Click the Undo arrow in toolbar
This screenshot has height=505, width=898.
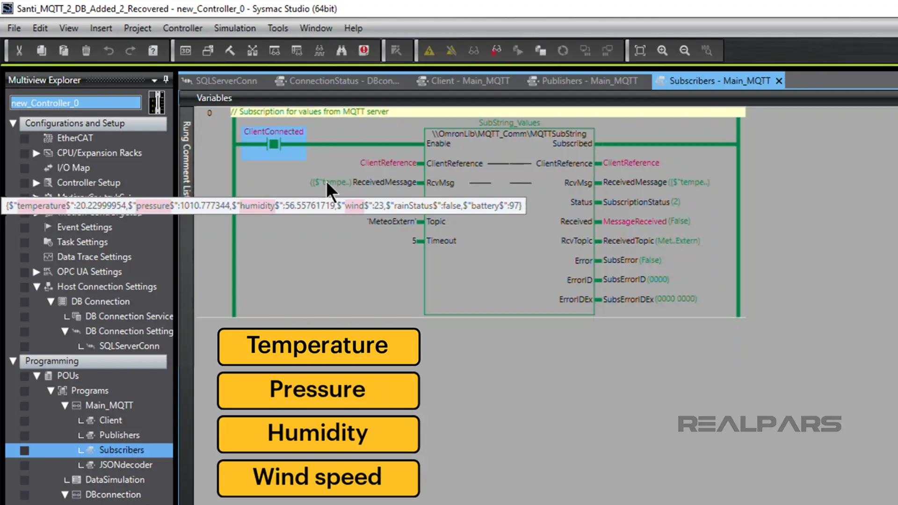coord(109,50)
